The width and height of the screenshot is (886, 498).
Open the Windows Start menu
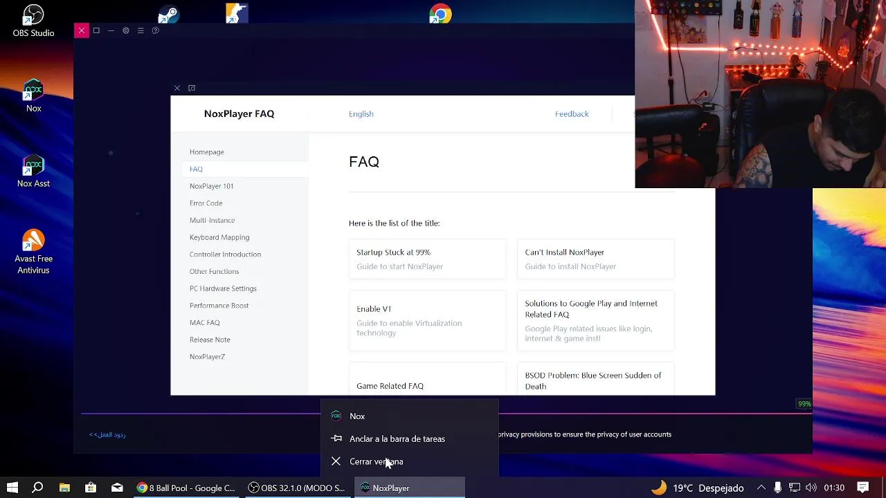click(12, 488)
